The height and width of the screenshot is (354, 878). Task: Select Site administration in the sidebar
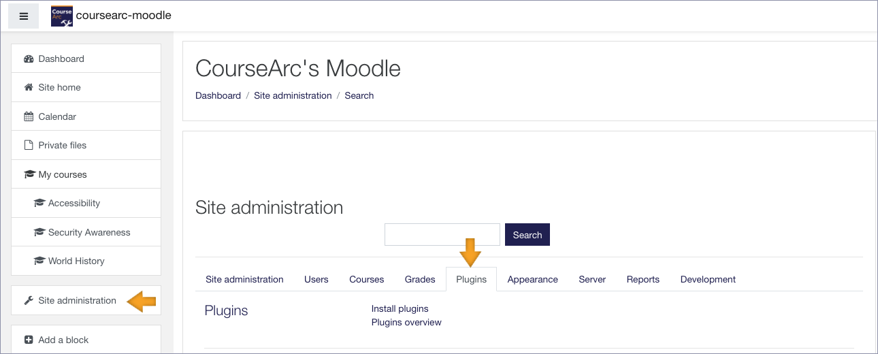point(86,300)
